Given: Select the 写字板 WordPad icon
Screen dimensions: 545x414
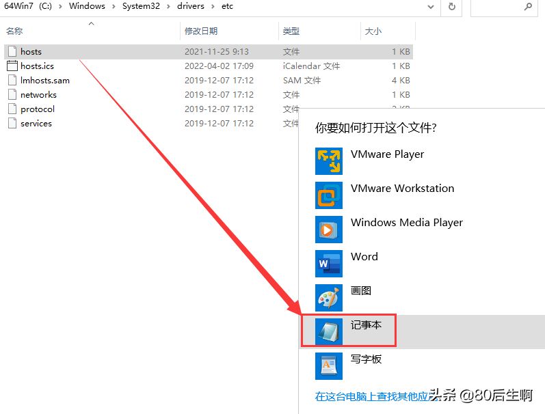Looking at the screenshot, I should click(x=328, y=365).
